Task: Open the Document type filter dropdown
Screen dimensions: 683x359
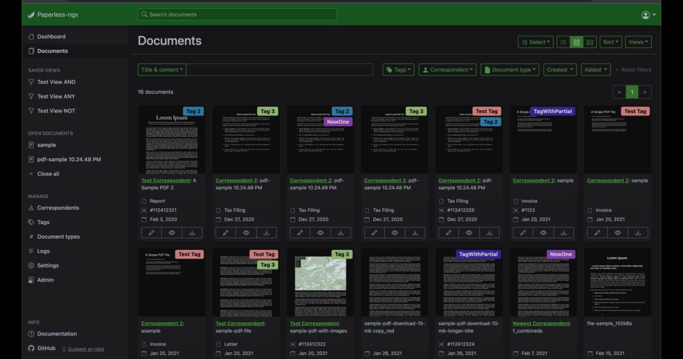Action: click(x=510, y=70)
